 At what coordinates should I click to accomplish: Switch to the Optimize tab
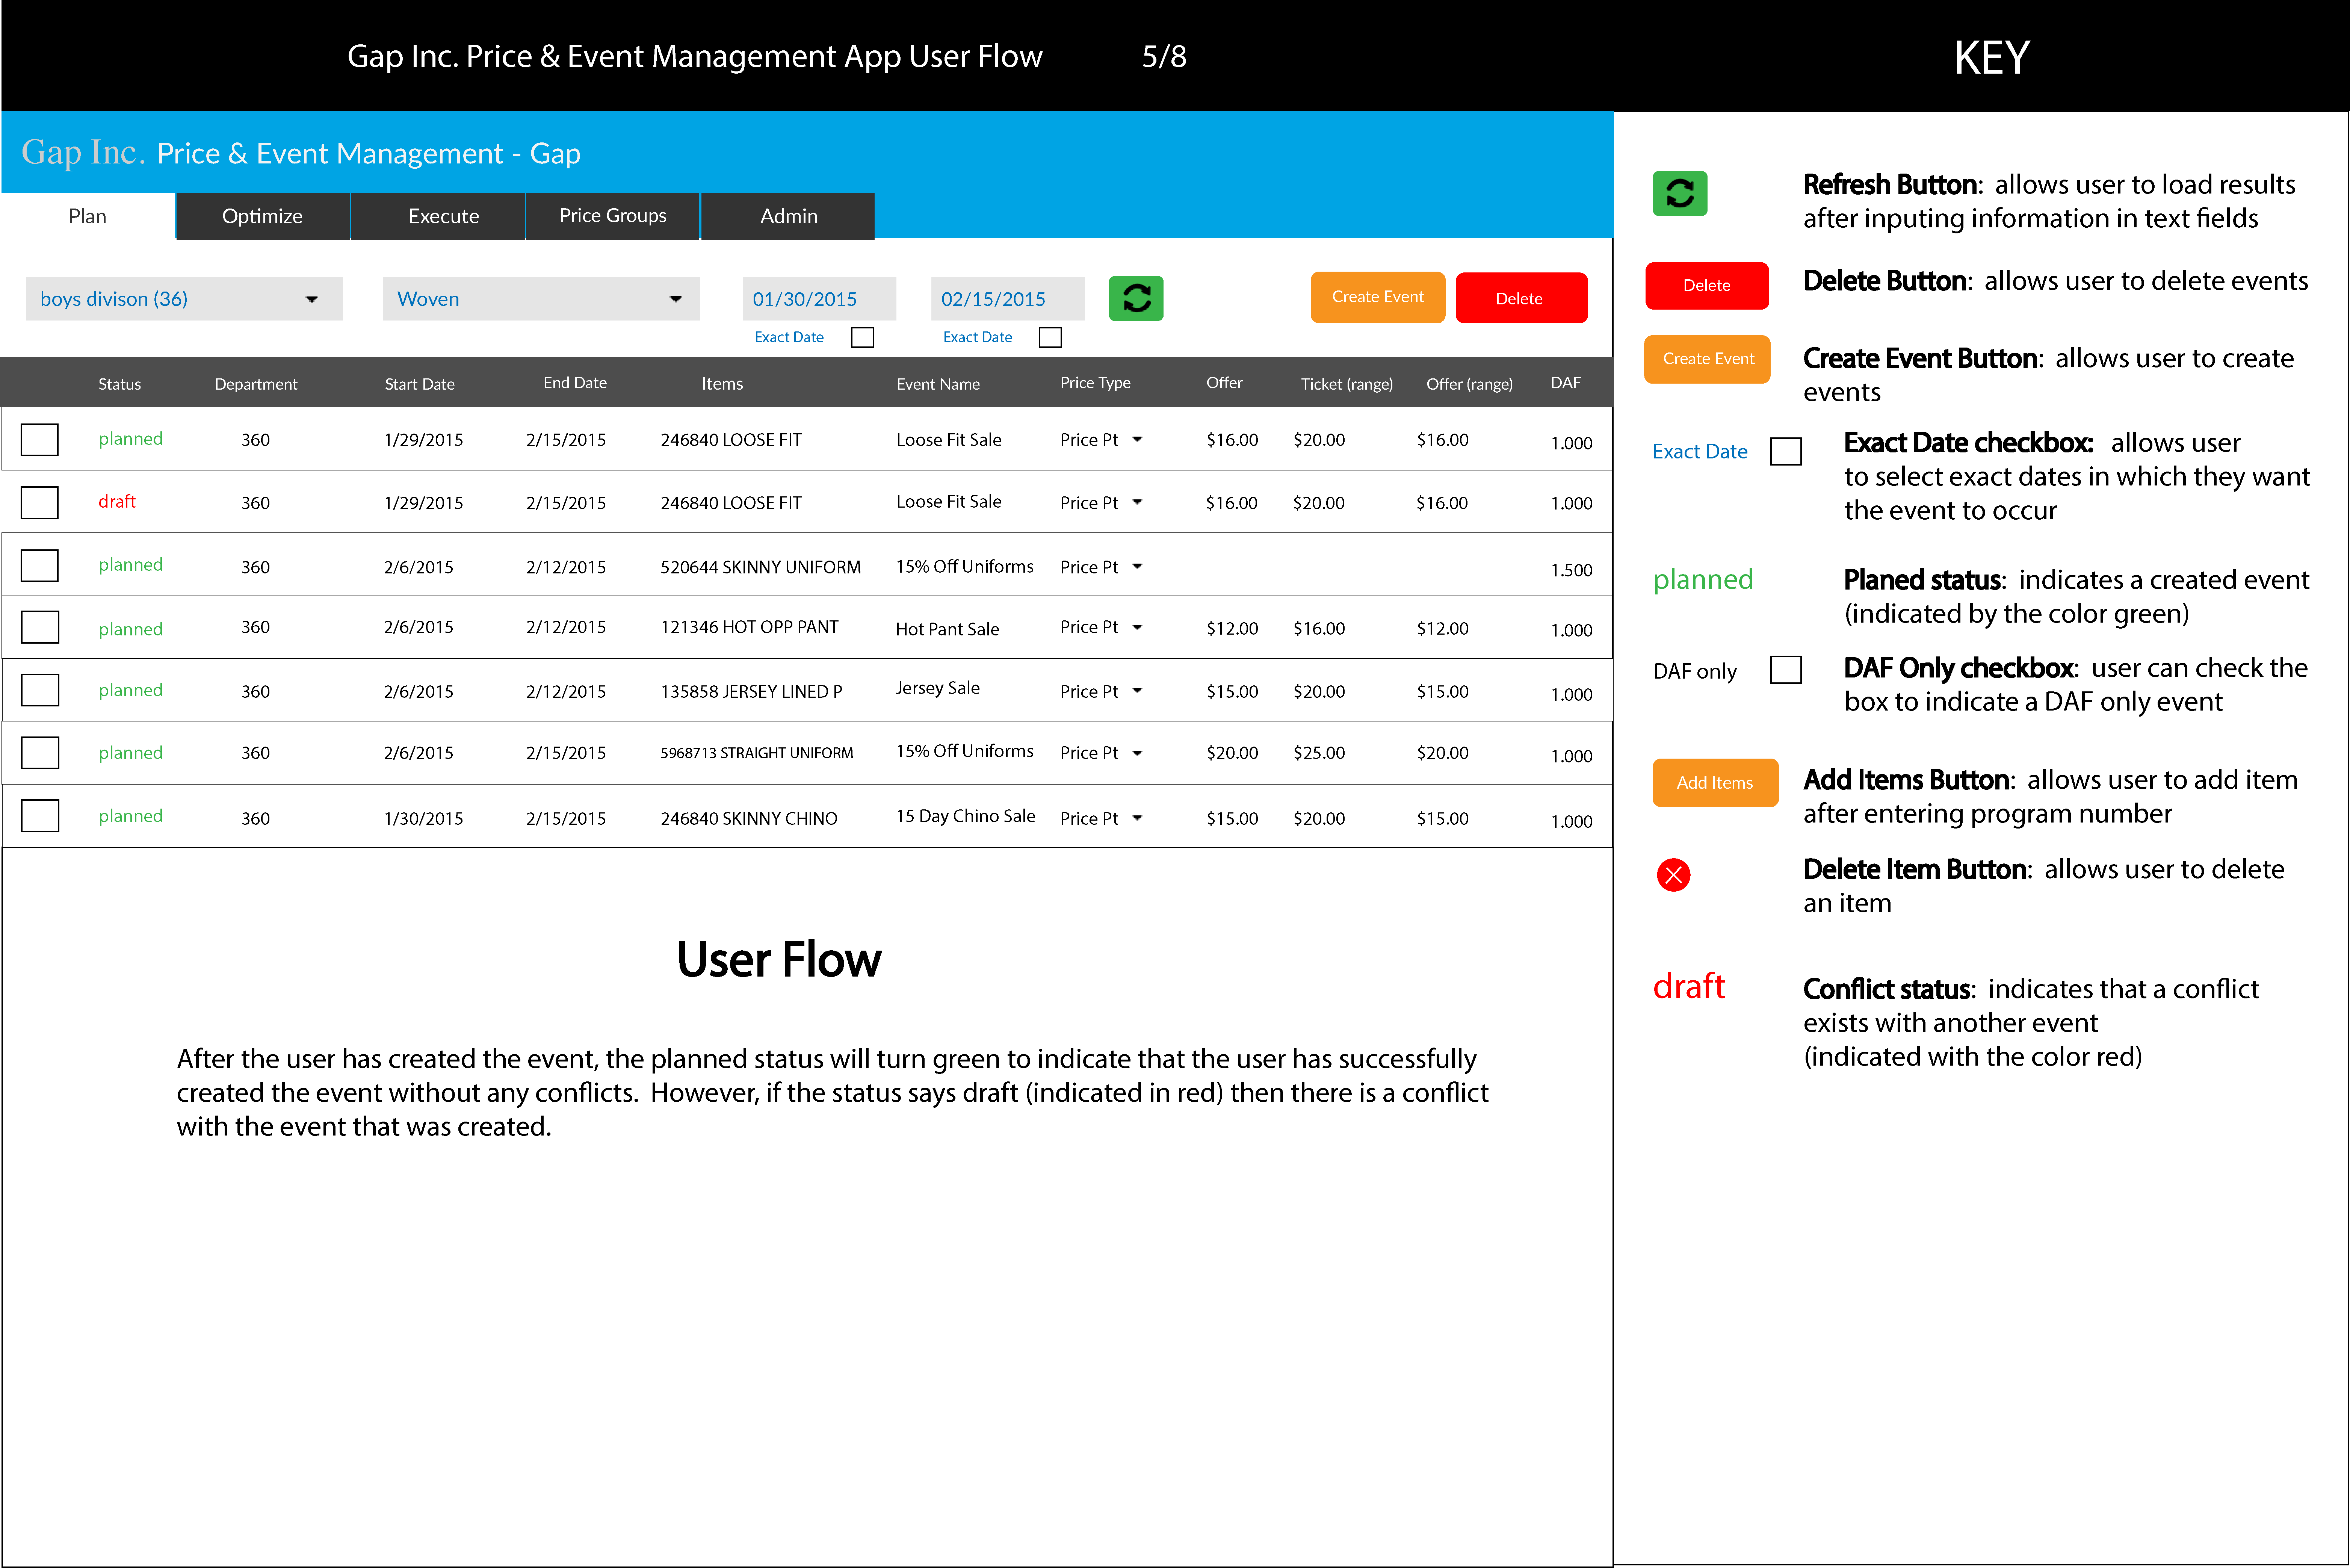click(x=262, y=216)
